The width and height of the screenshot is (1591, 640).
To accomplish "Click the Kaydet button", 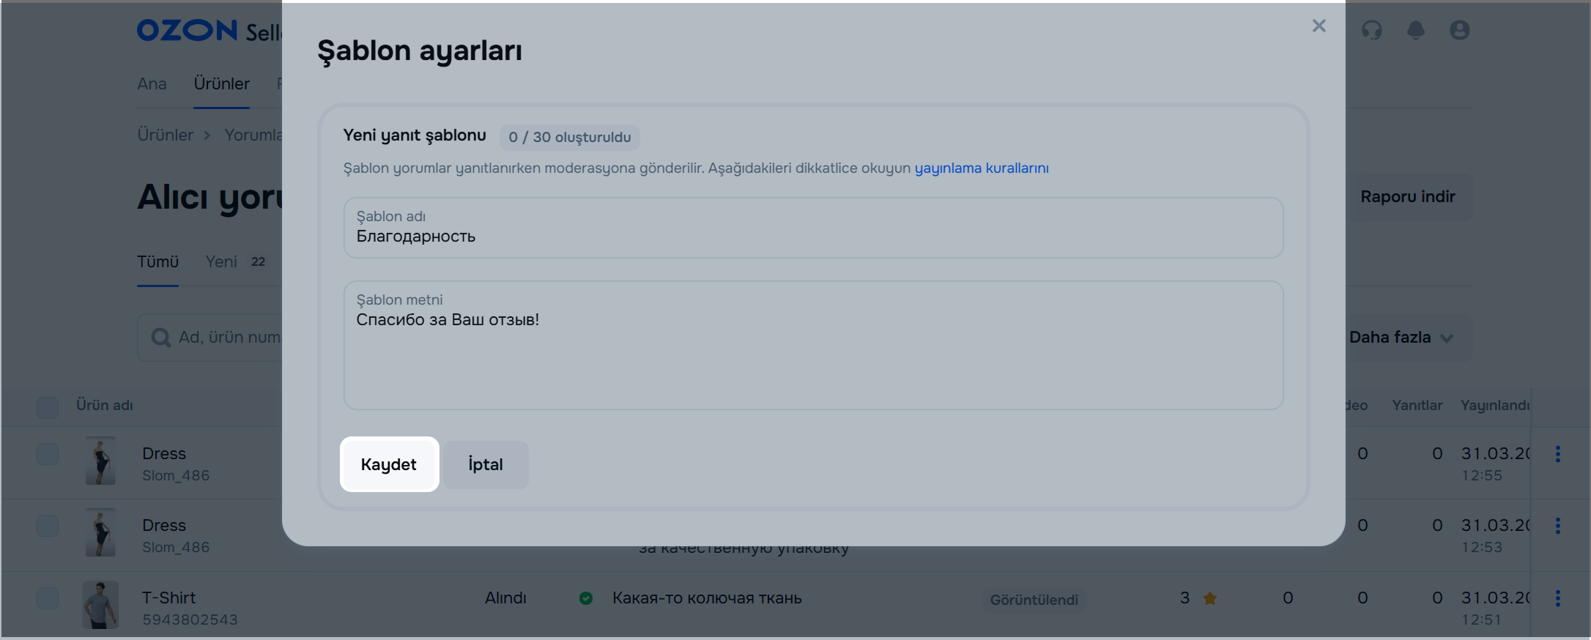I will tap(389, 464).
